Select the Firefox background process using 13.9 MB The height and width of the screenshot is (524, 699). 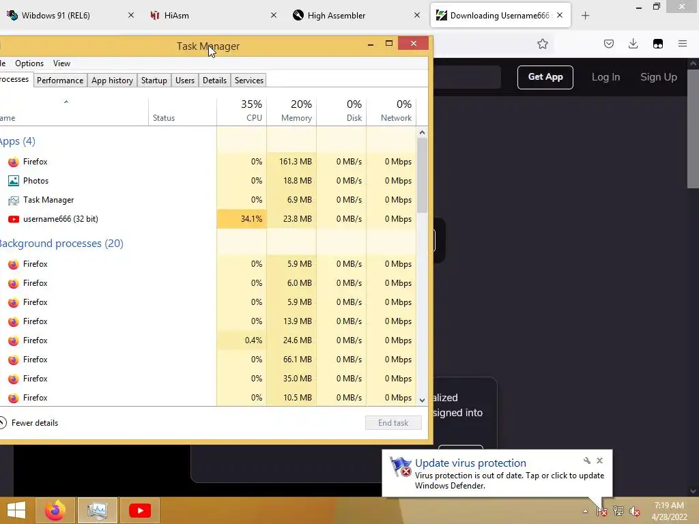208,321
